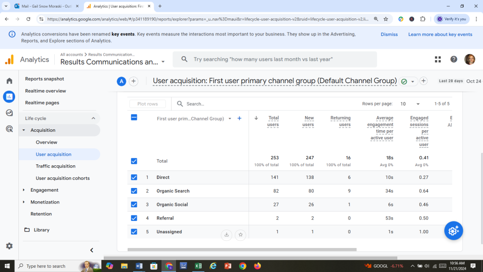Open dropdown arrow next to report status
The image size is (483, 272).
click(x=412, y=82)
